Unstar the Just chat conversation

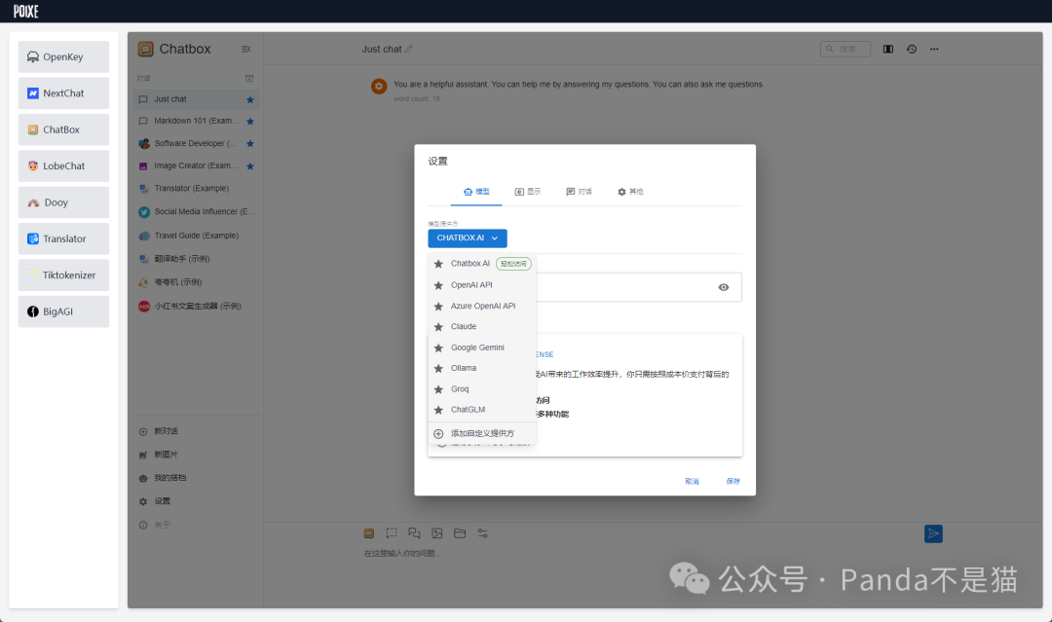tap(250, 100)
